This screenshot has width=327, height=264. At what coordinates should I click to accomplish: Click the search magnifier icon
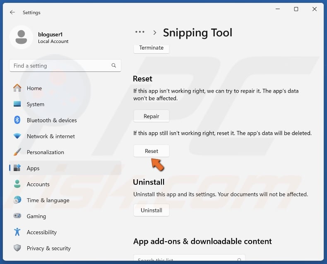click(114, 65)
